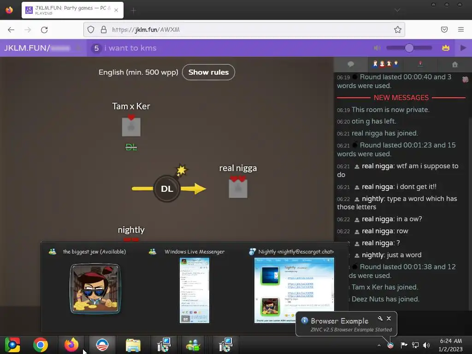This screenshot has width=472, height=354.
Task: Open Google Chrome from the taskbar
Action: click(41, 345)
